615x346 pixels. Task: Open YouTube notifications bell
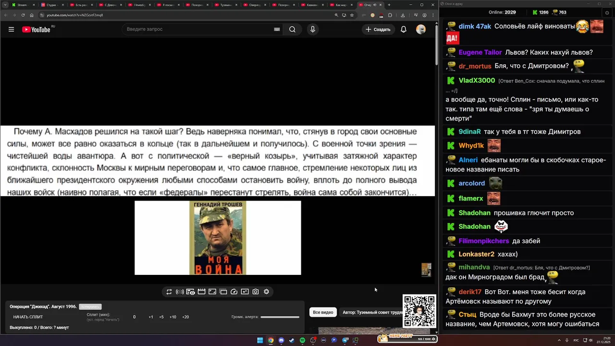[404, 29]
